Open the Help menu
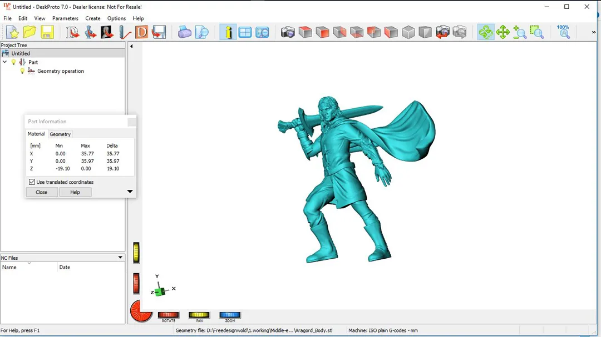The image size is (601, 337). [x=139, y=18]
